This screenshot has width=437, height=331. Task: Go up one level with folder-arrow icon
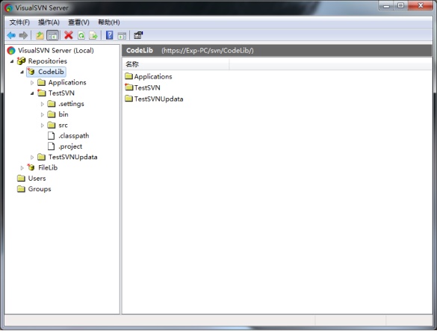click(x=40, y=35)
